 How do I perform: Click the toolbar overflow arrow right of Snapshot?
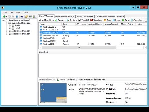(x=146, y=21)
